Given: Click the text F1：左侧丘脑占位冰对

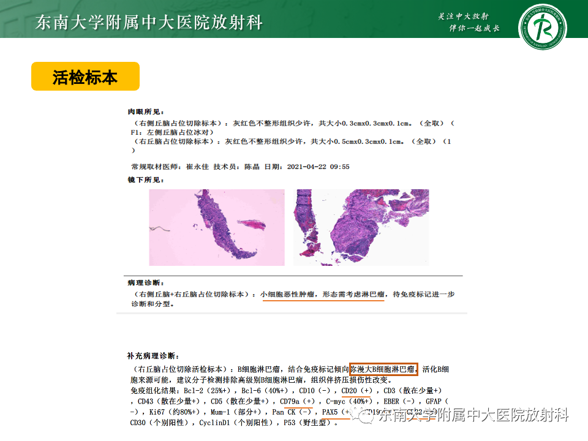Looking at the screenshot, I should pyautogui.click(x=170, y=132).
